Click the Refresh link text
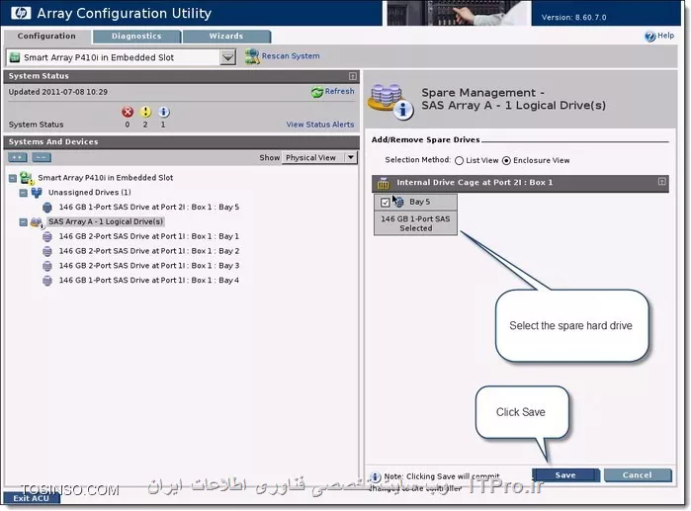Screen dimensions: 691x511 coord(339,91)
